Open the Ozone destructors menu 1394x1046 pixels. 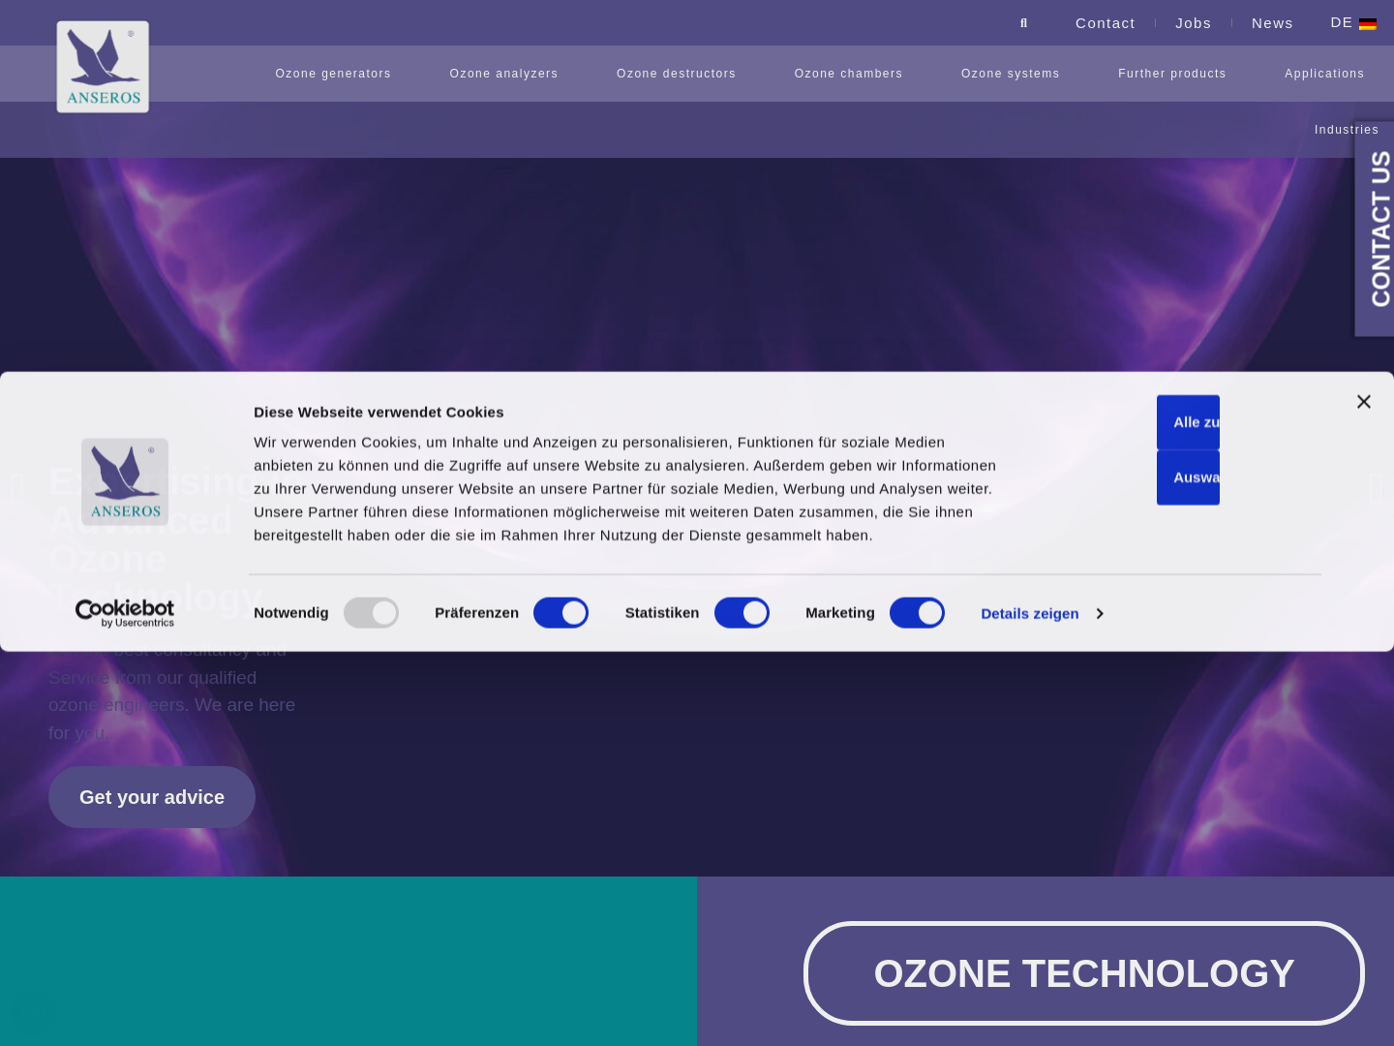(x=676, y=74)
